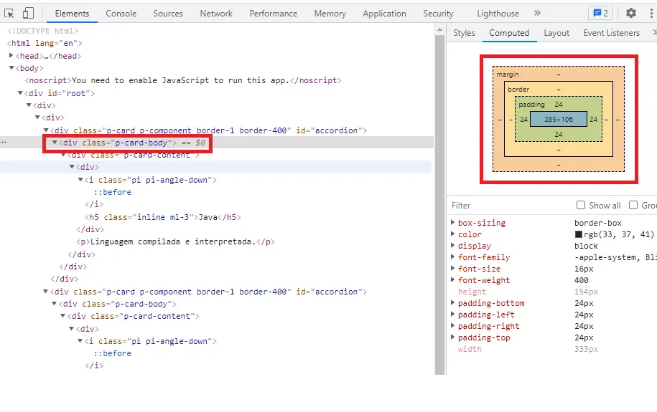Select the second p-card-content div row

[134, 316]
